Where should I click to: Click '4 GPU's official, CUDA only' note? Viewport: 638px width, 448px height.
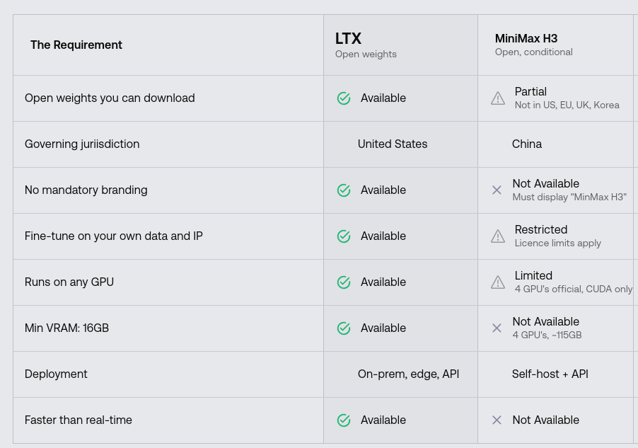point(574,289)
